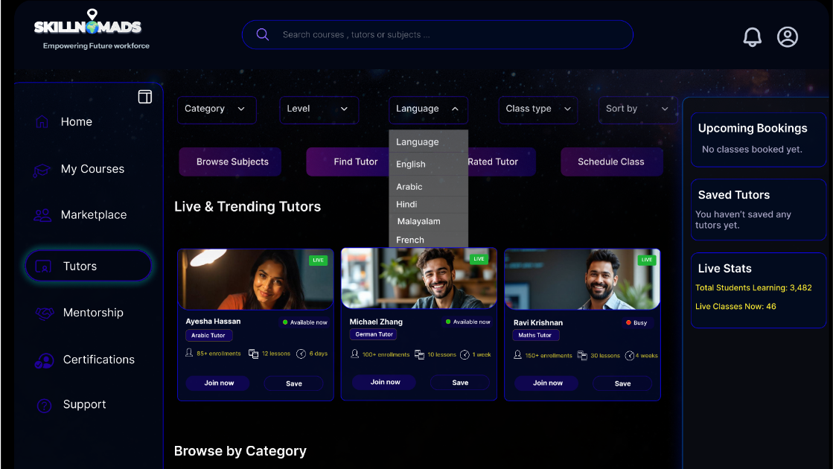Click the Browse Subjects button
Viewport: 833px width, 469px height.
pos(231,162)
